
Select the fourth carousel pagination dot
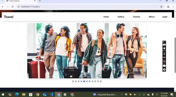pos(81,81)
